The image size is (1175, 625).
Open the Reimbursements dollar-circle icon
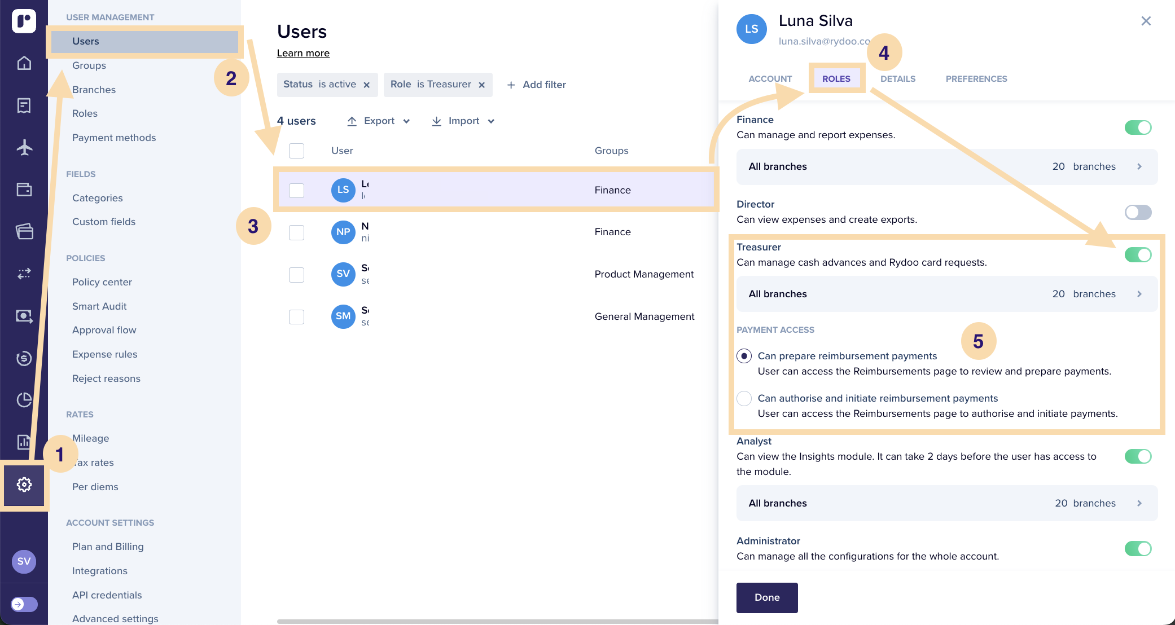coord(24,358)
